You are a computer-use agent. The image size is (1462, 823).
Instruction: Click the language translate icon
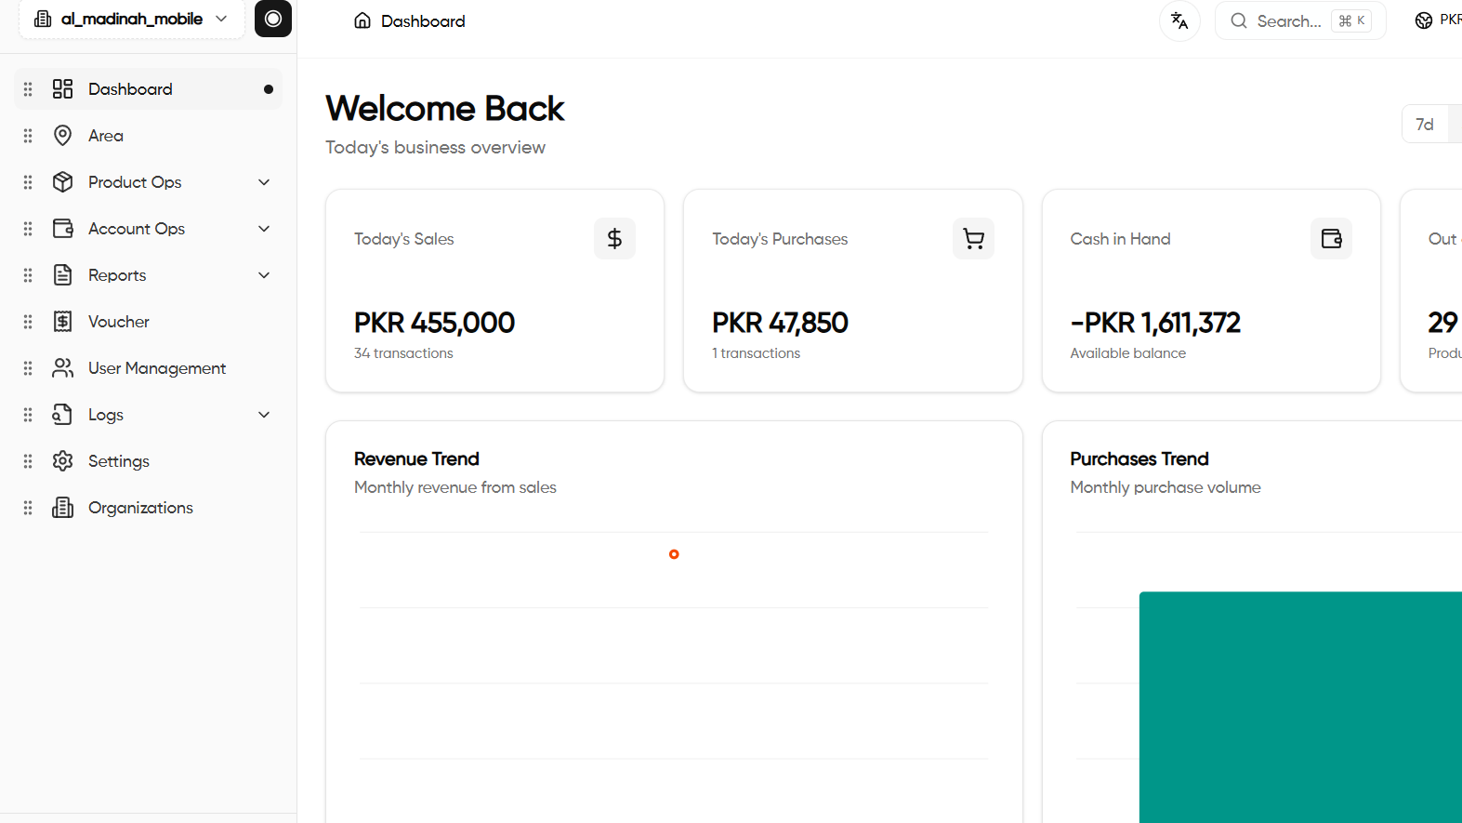(x=1179, y=20)
